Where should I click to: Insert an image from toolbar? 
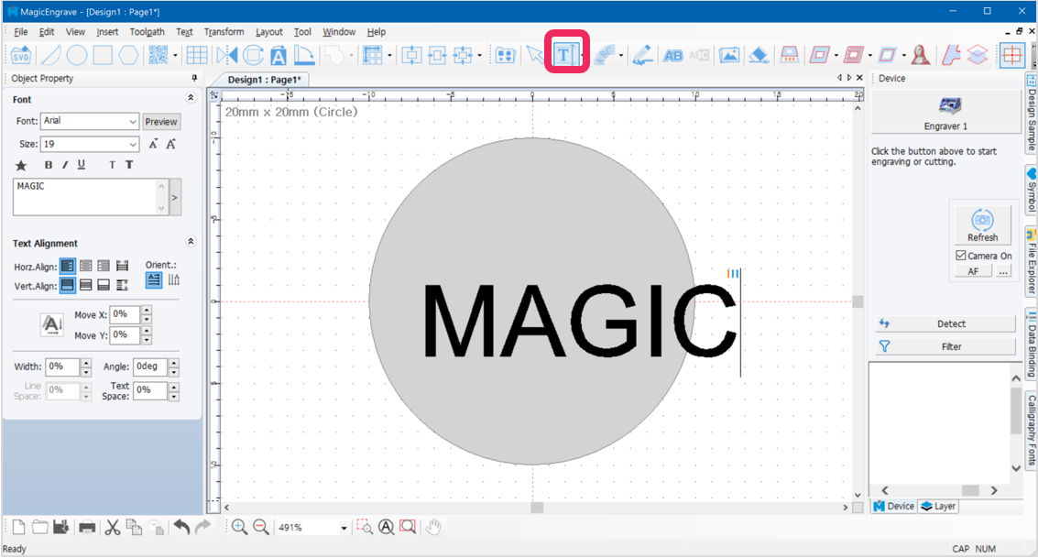tap(729, 55)
